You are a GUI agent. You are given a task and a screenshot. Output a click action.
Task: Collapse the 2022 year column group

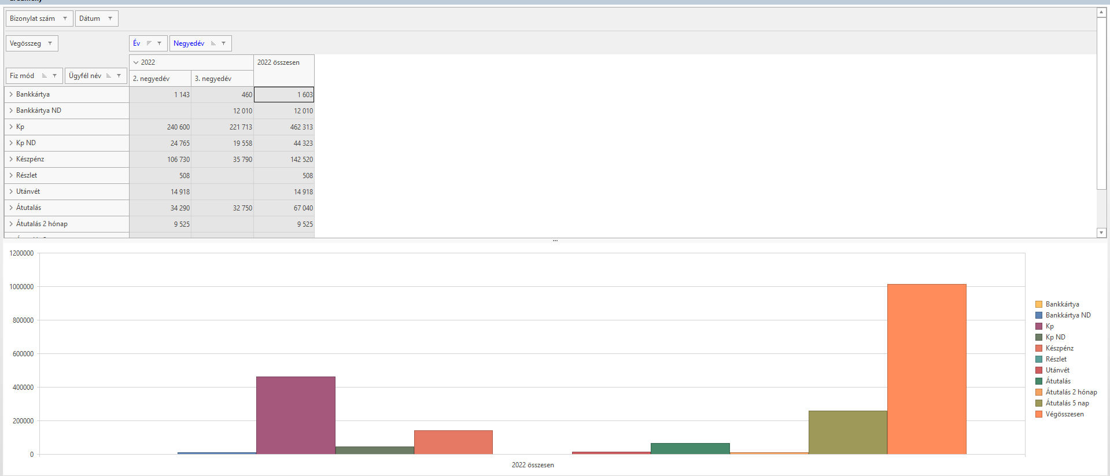pos(136,62)
